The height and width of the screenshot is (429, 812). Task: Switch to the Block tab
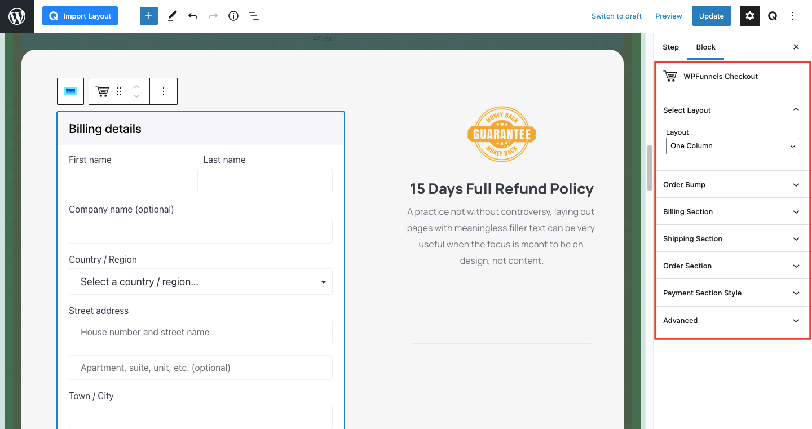[x=706, y=47]
